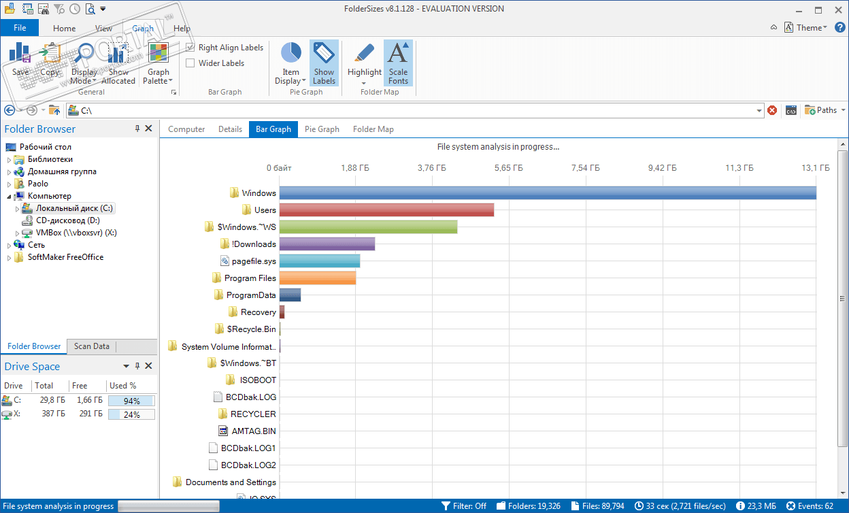849x513 pixels.
Task: Switch to the Pie Graph tab
Action: coord(322,129)
